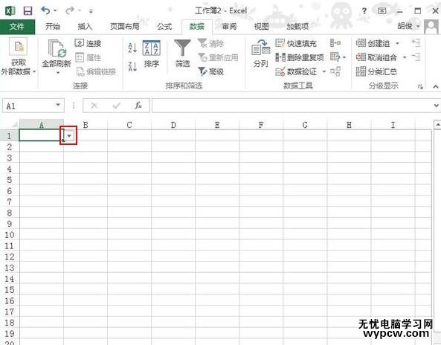
Task: Click the Save icon in quick access toolbar
Action: pos(28,11)
